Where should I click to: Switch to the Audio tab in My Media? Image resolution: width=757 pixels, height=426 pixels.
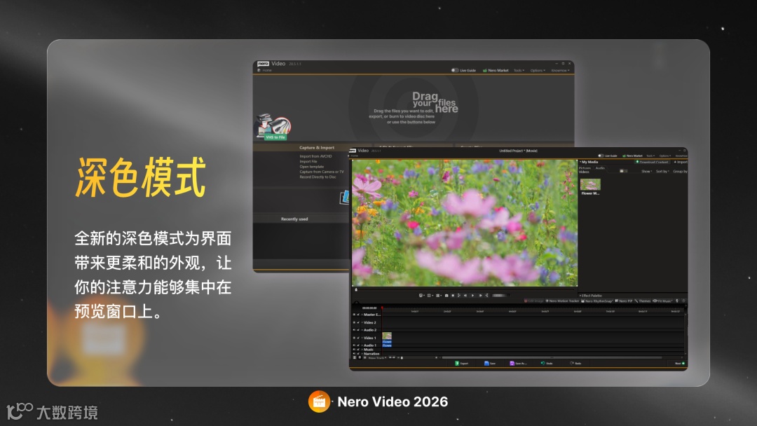[600, 168]
